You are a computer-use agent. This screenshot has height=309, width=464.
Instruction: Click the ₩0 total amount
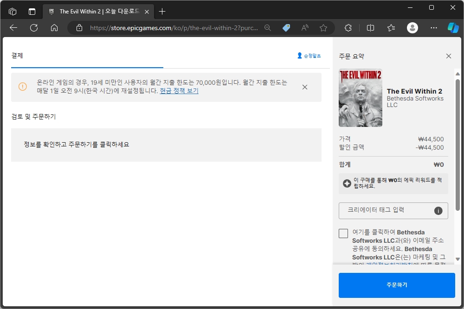click(438, 164)
